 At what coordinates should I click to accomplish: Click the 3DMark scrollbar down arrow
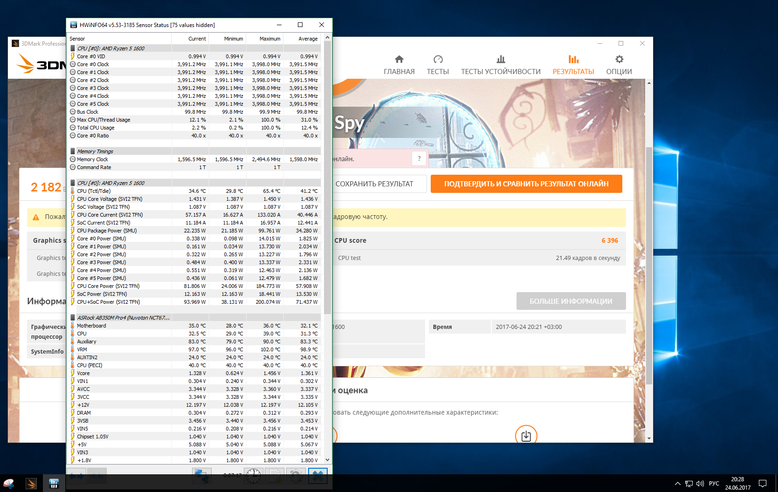coord(649,438)
